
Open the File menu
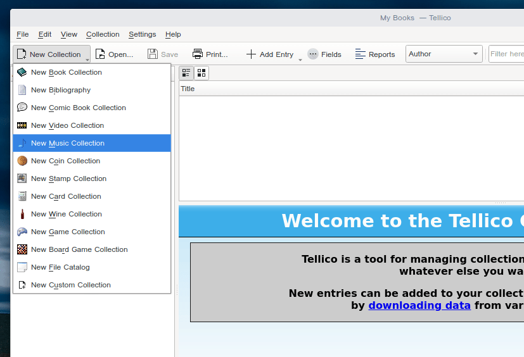[23, 34]
